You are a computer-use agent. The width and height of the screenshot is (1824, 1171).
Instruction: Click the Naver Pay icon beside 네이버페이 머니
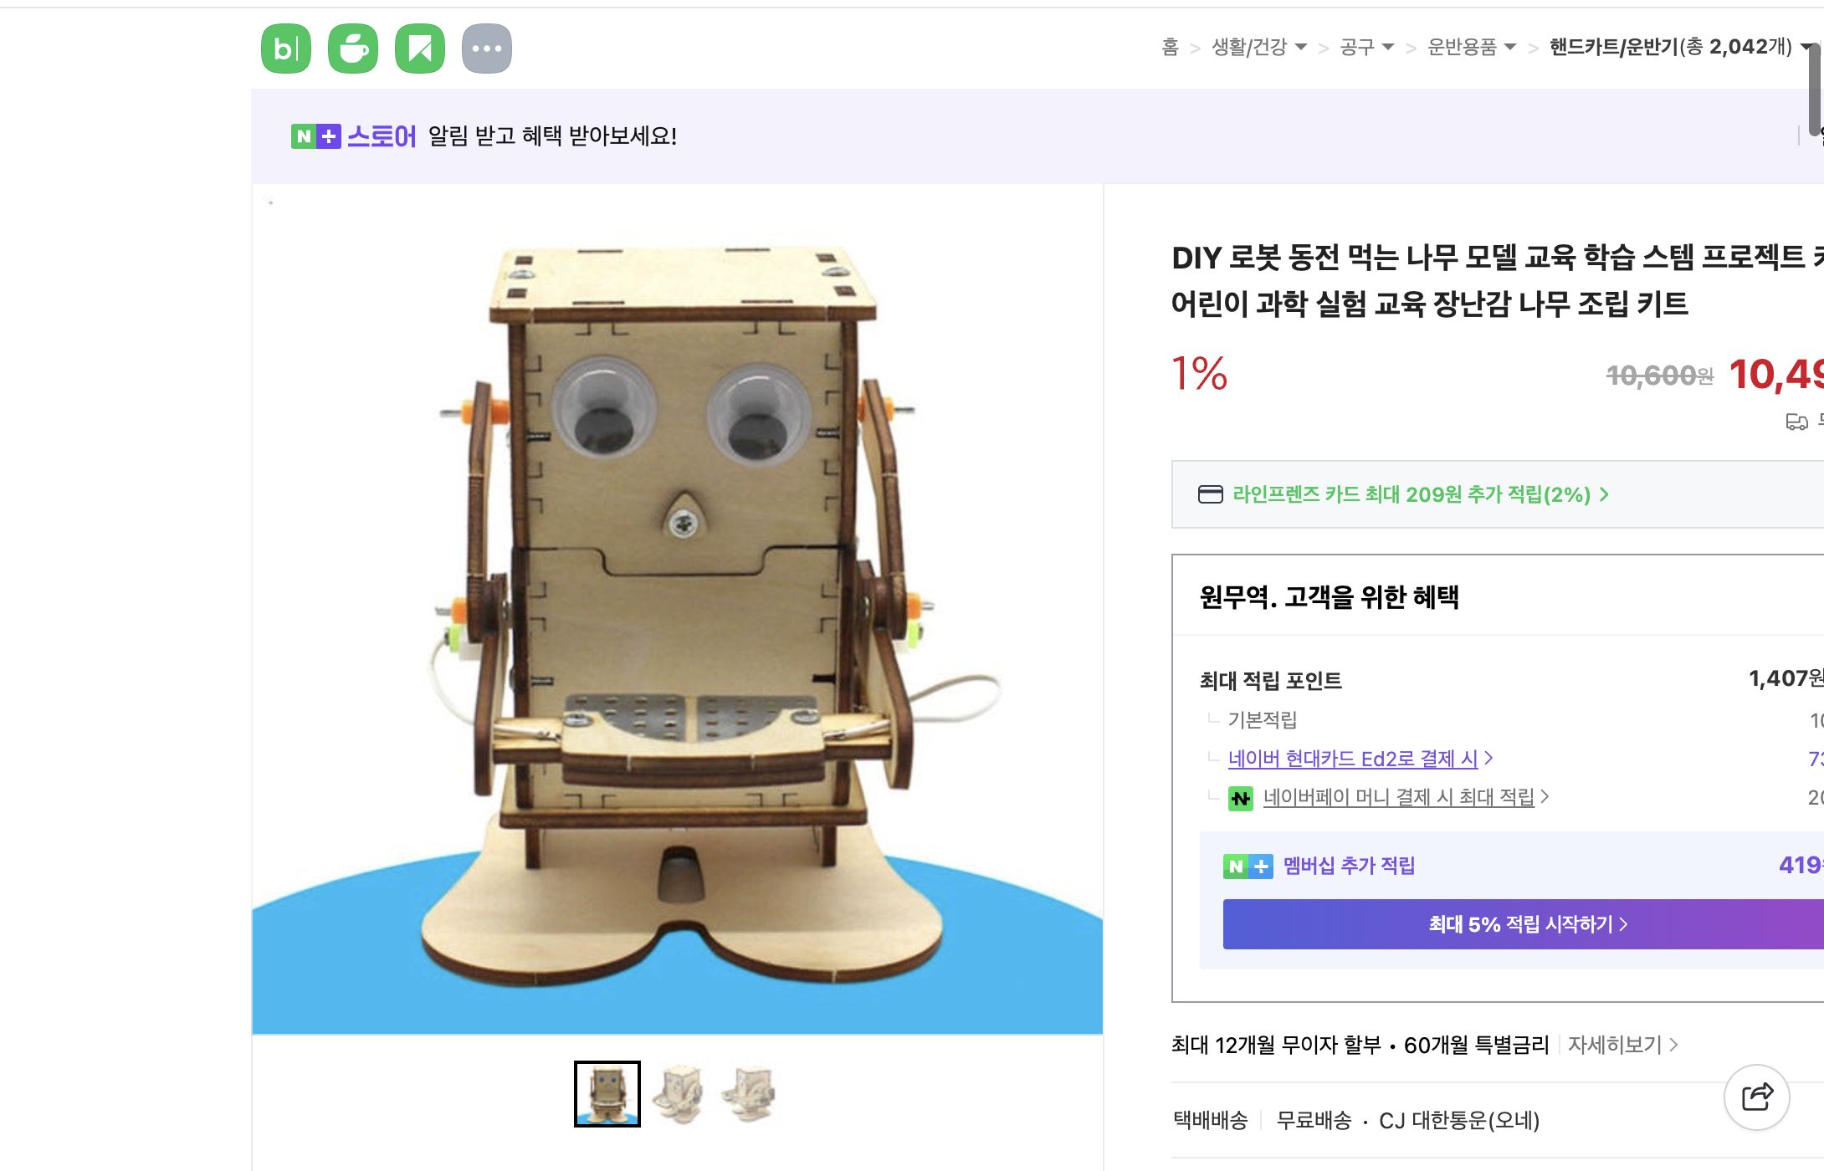(1239, 797)
